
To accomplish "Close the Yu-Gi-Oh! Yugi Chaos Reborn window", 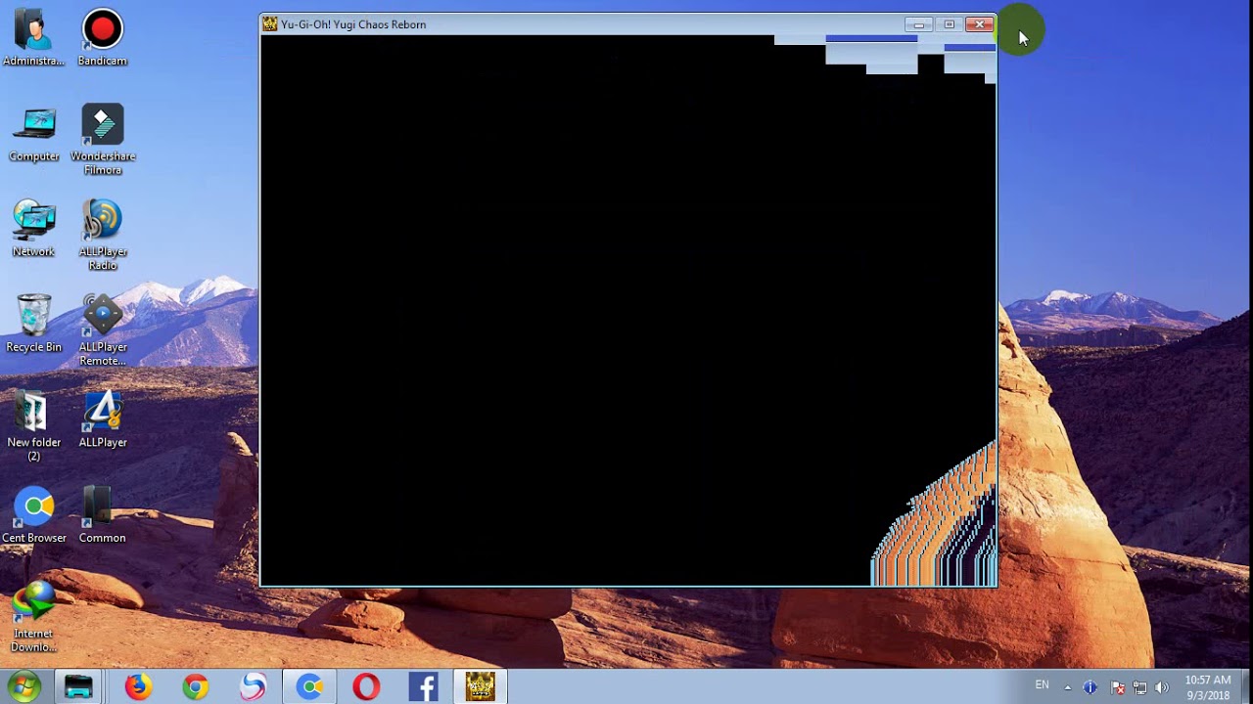I will pyautogui.click(x=979, y=24).
